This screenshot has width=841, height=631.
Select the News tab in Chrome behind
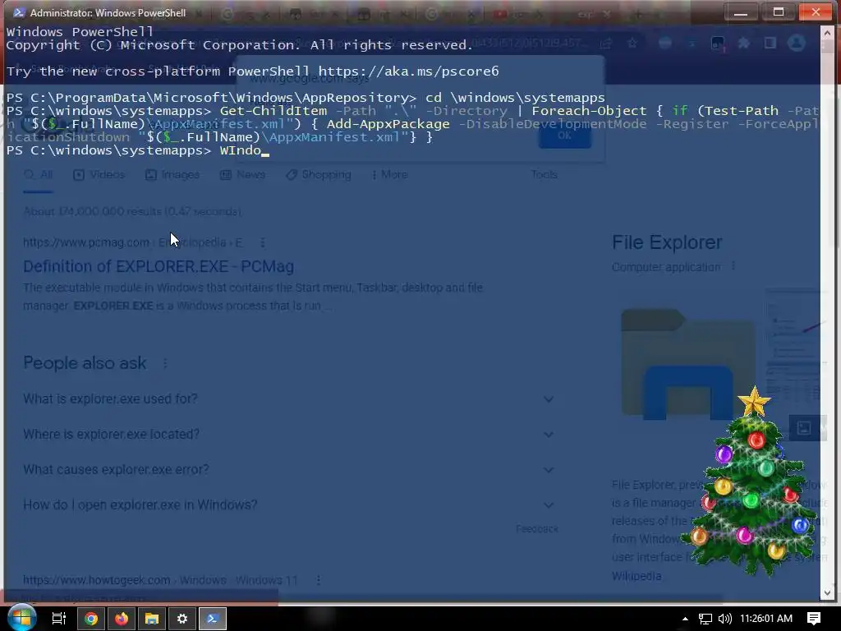click(x=243, y=174)
